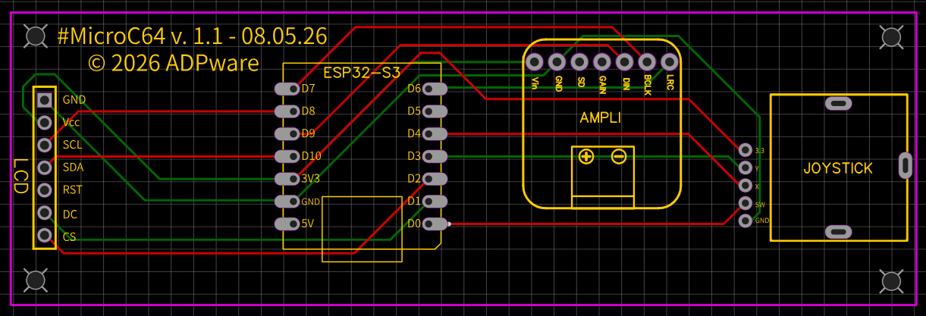Click the ESP32-S3 D8 pad
Viewport: 926px width, 316px height.
287,111
